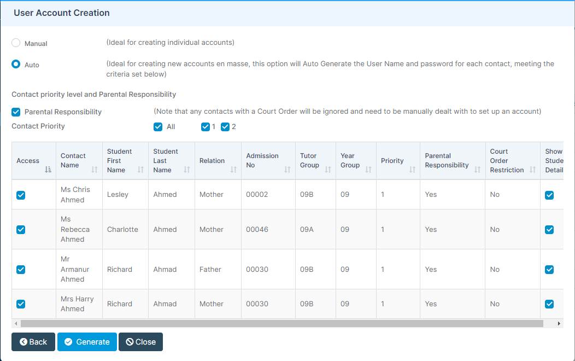This screenshot has width=575, height=361.
Task: Click admission number 00046
Action: 257,229
